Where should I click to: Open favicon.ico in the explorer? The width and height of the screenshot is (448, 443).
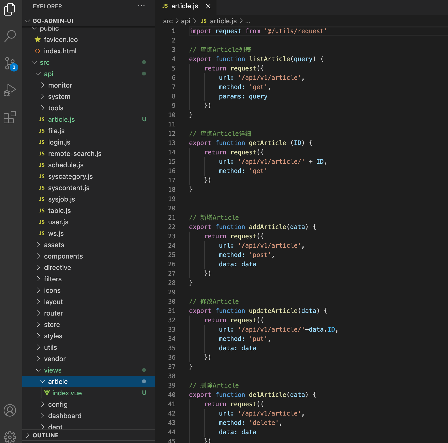[89, 40]
